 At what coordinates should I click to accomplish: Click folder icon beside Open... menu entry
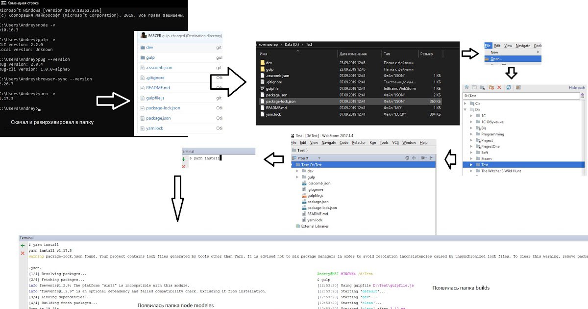pos(488,59)
